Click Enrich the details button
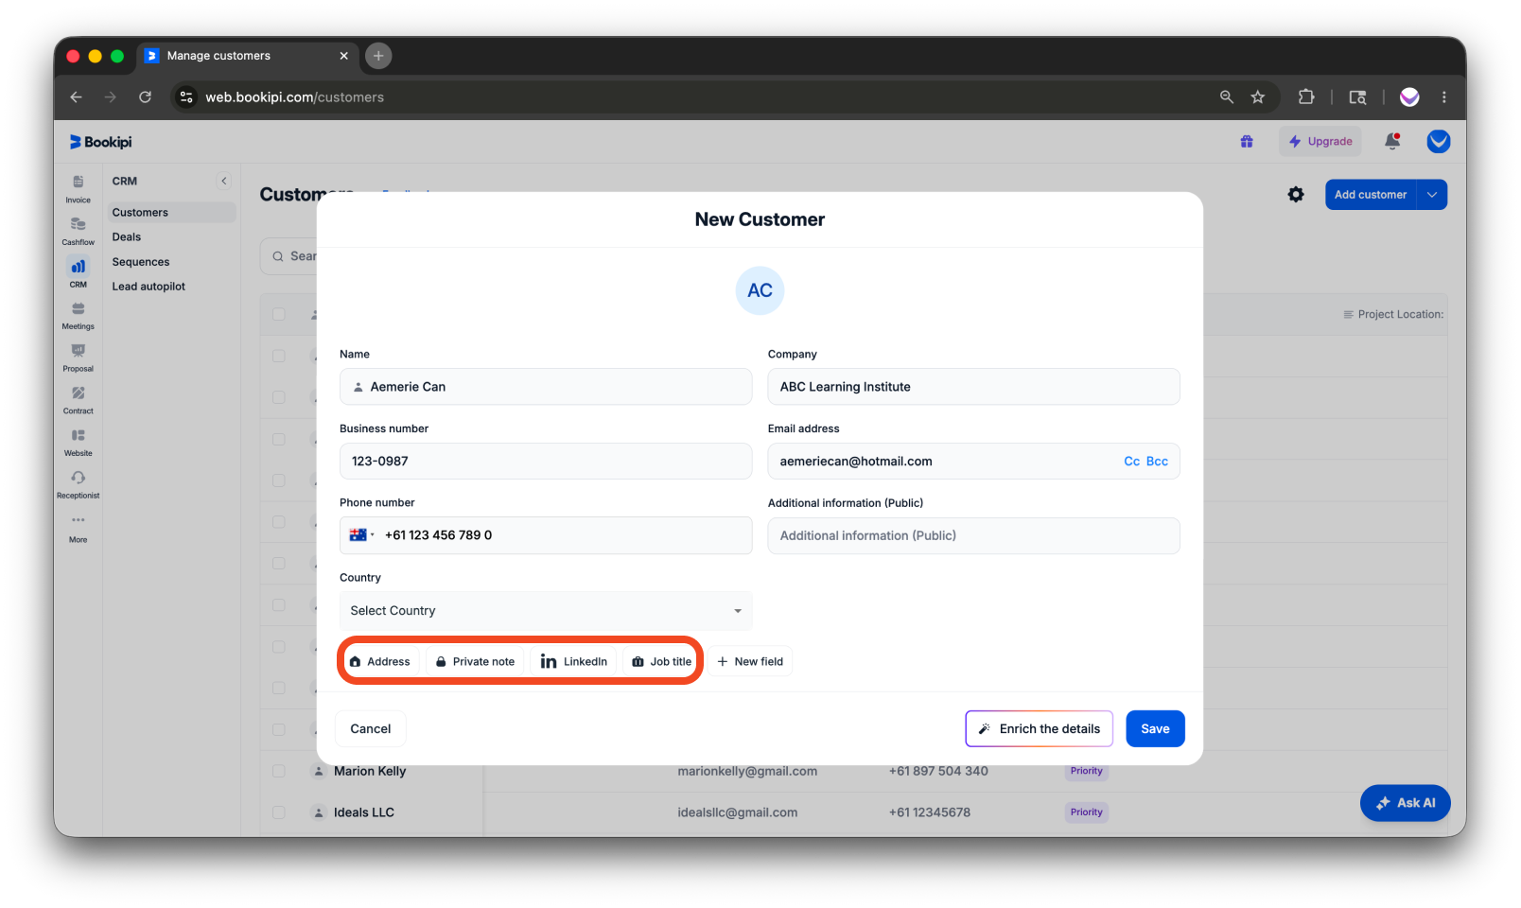 1039,728
